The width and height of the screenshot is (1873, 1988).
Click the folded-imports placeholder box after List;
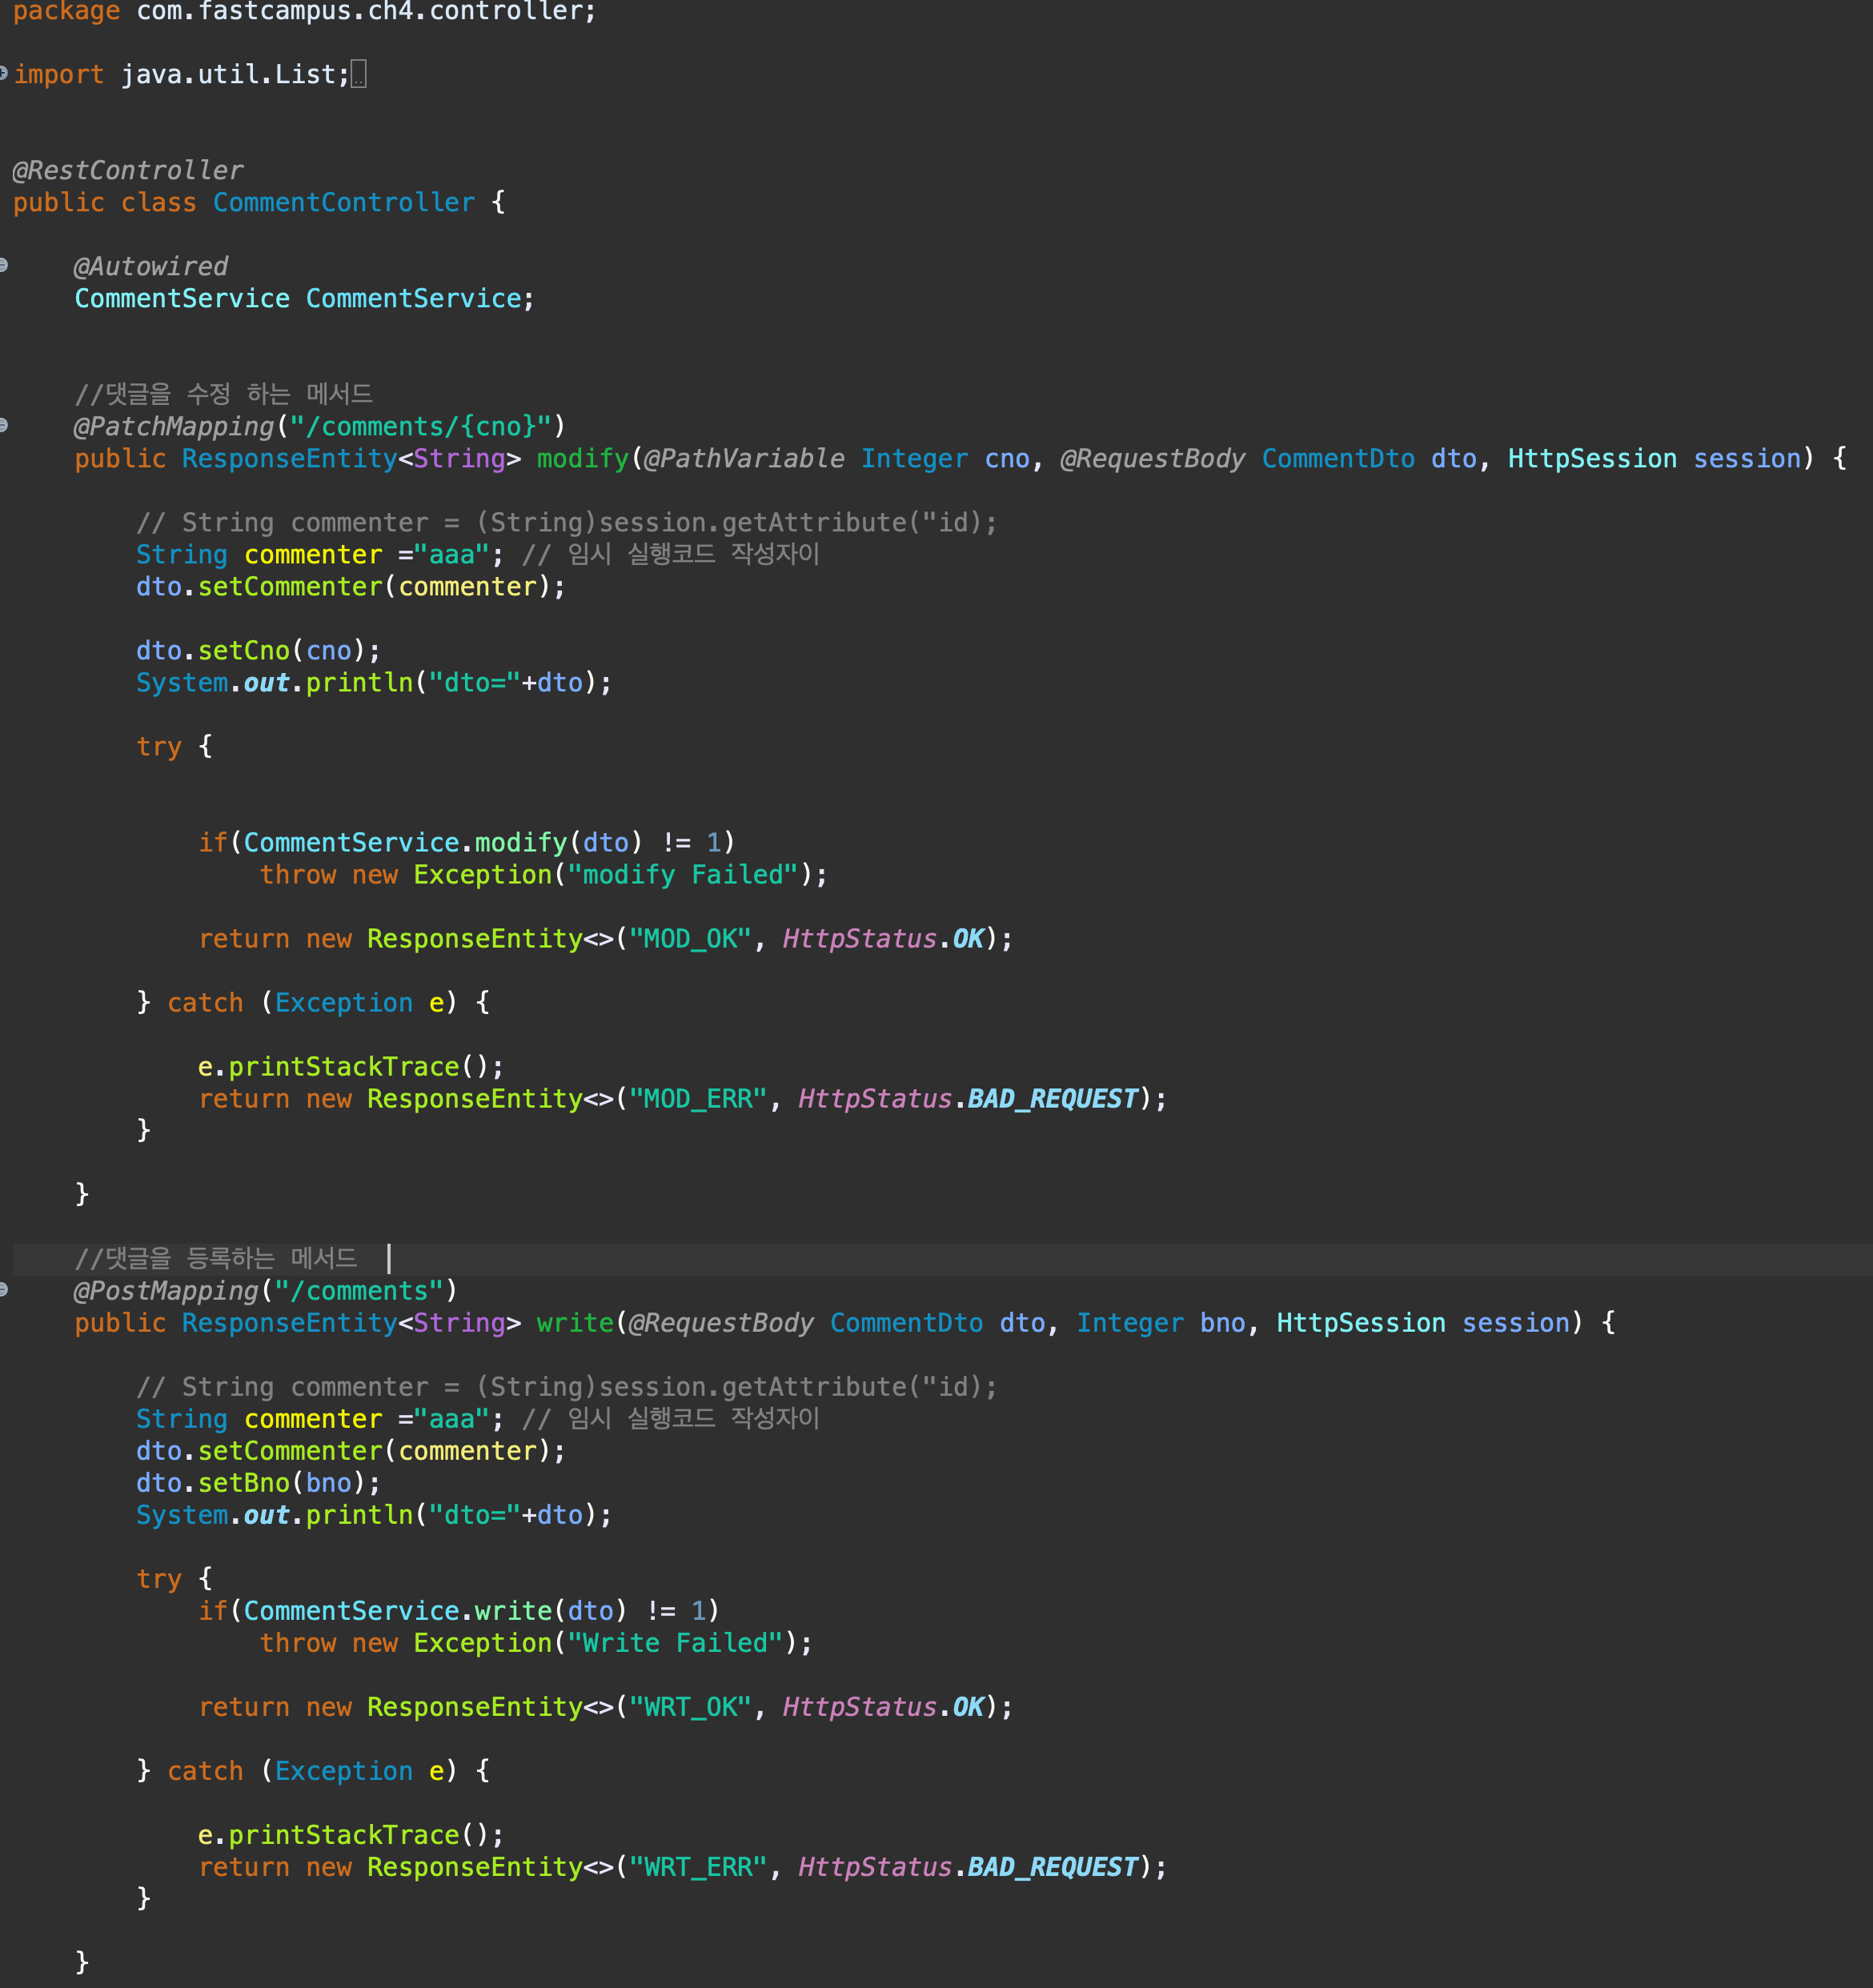coord(359,74)
